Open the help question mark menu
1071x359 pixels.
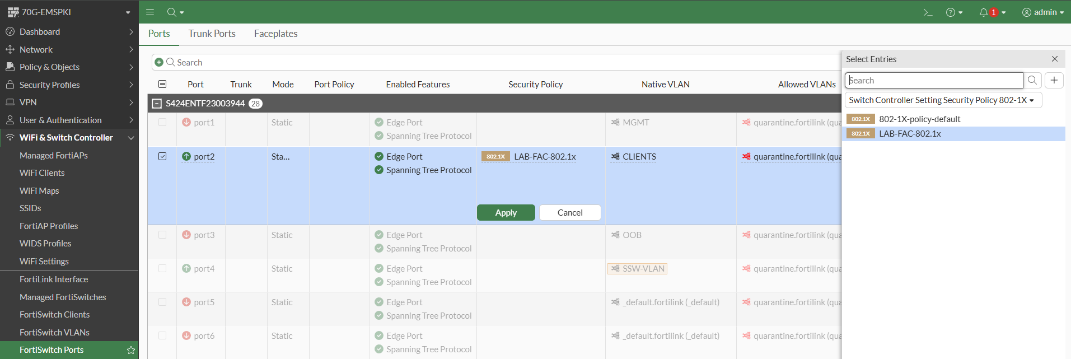click(954, 12)
